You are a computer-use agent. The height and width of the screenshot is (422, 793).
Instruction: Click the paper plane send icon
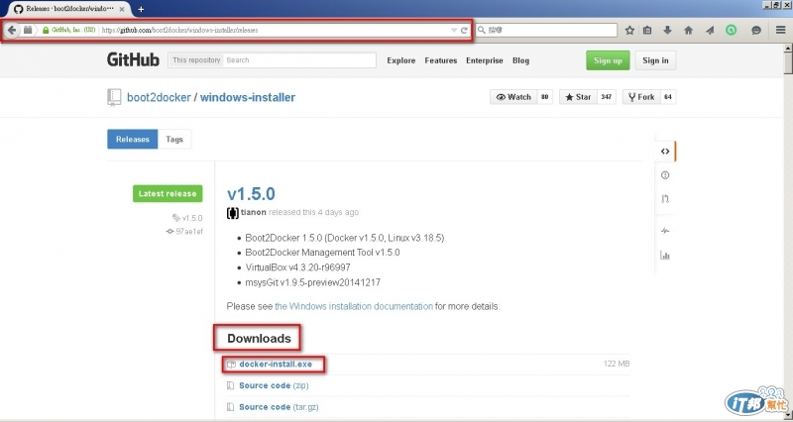(x=710, y=31)
